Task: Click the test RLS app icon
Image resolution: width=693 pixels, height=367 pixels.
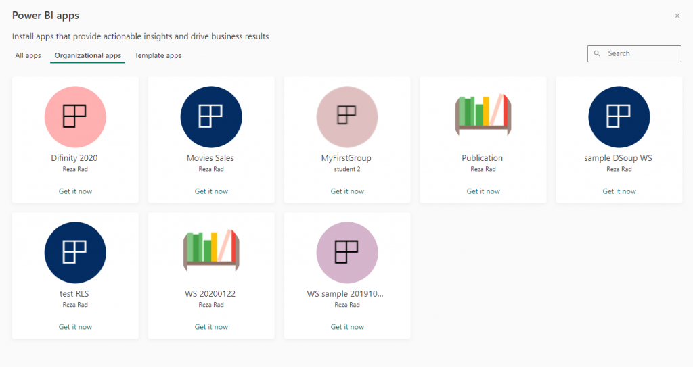Action: click(x=75, y=252)
